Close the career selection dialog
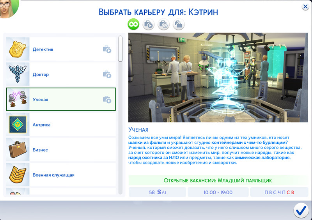 pos(305,7)
